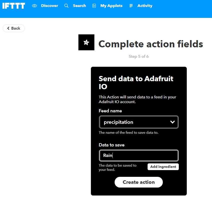212x197 pixels.
Task: Click the Step 5 of 6 indicator
Action: (x=139, y=57)
